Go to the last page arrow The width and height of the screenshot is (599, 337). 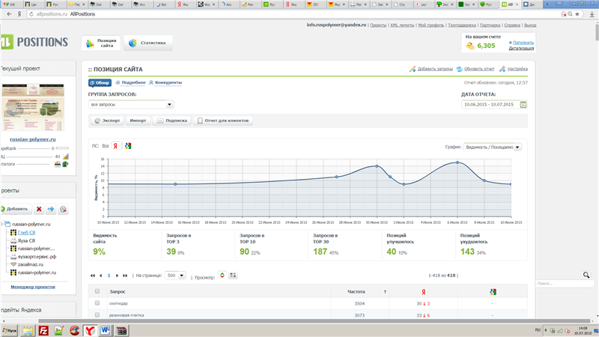point(126,276)
